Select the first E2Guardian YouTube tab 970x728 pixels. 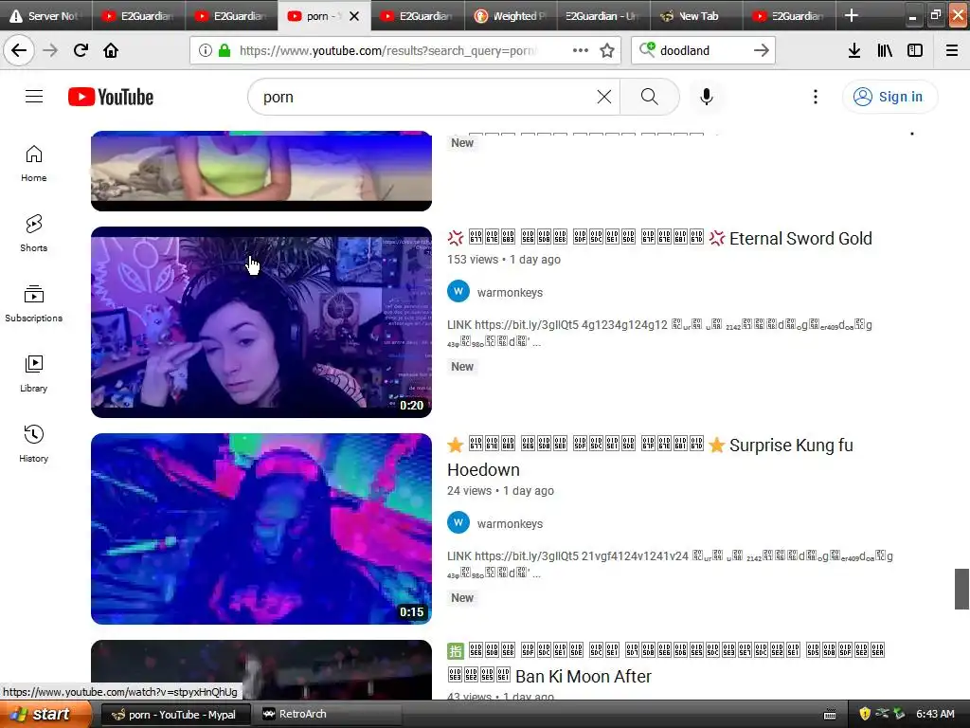coord(139,15)
